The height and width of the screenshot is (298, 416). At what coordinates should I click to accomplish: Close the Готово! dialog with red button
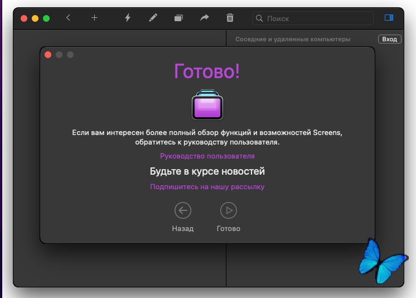[48, 55]
